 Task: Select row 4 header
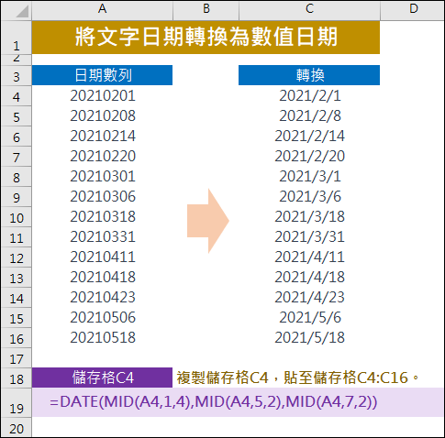(17, 96)
